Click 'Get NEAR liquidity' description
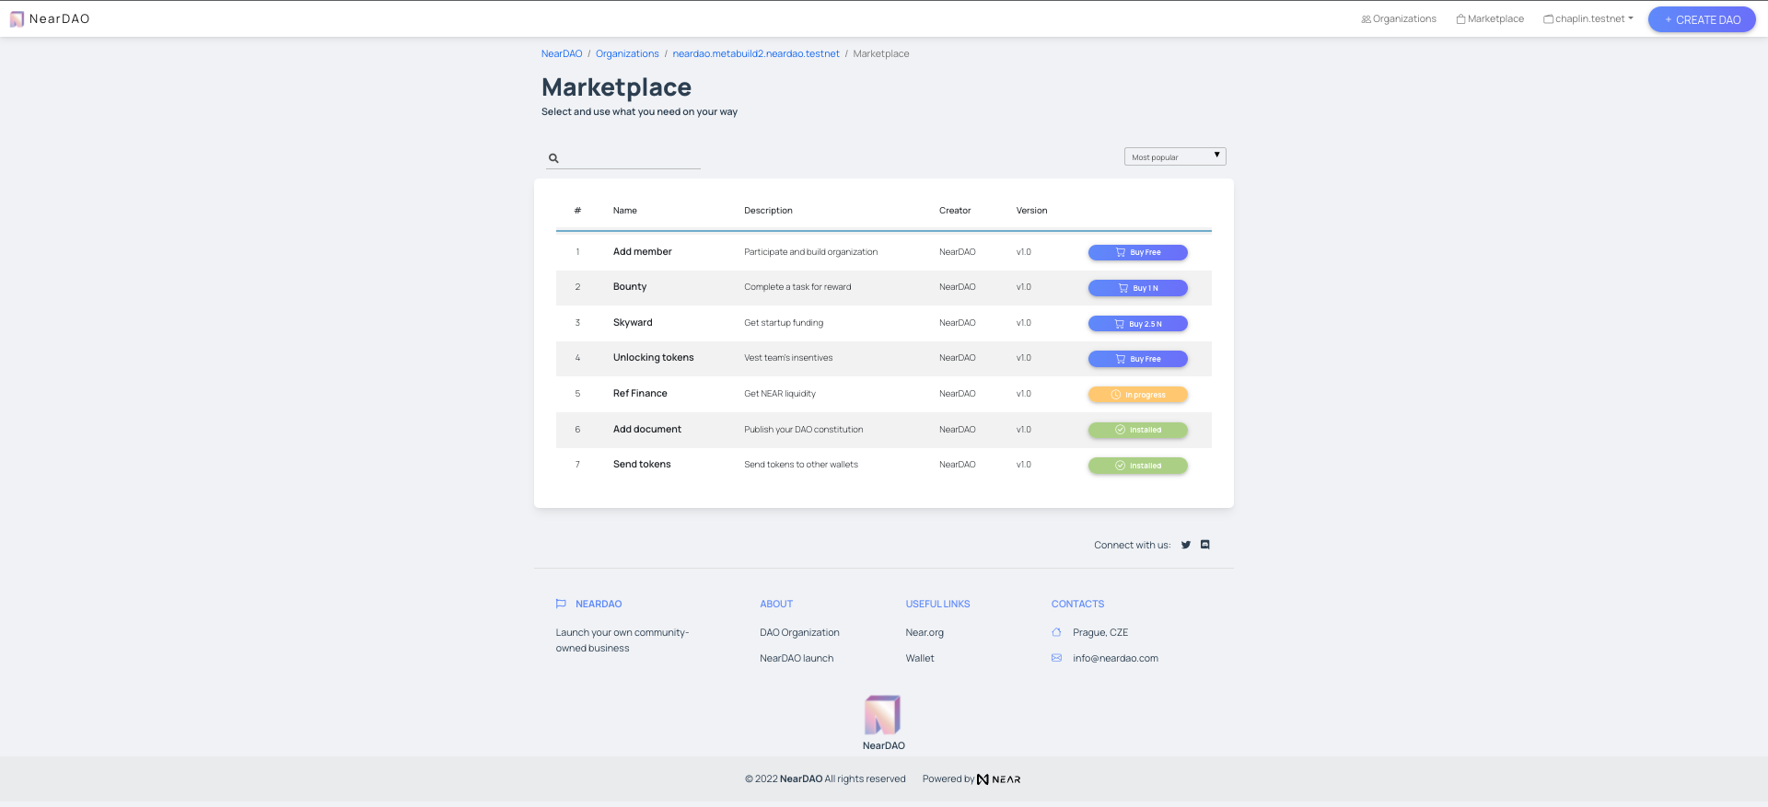1768x807 pixels. pos(780,394)
